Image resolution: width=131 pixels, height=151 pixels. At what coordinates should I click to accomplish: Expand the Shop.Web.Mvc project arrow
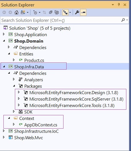coord(4,137)
